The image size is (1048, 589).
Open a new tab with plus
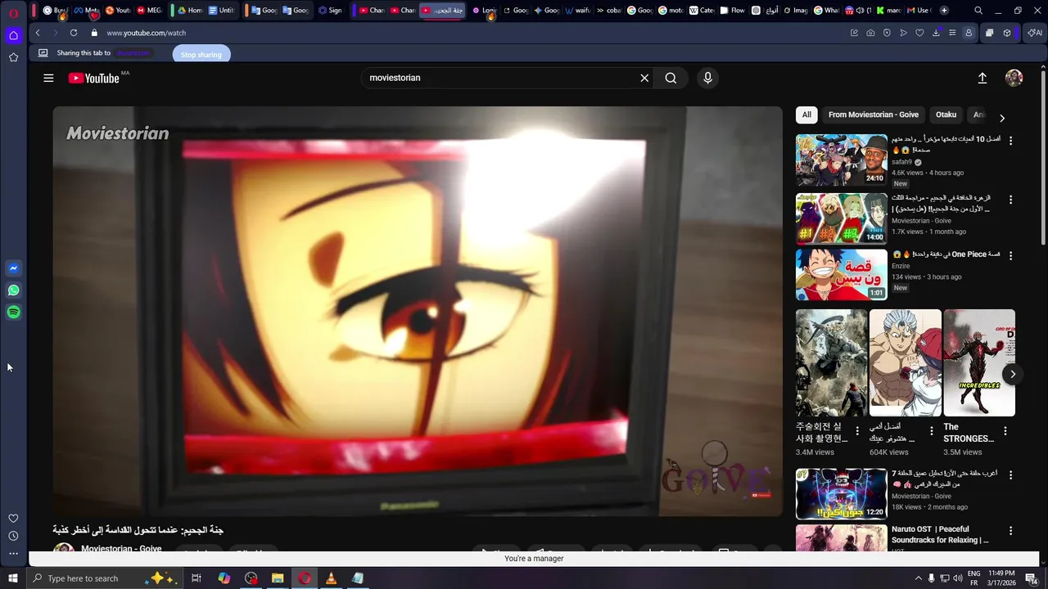[944, 11]
